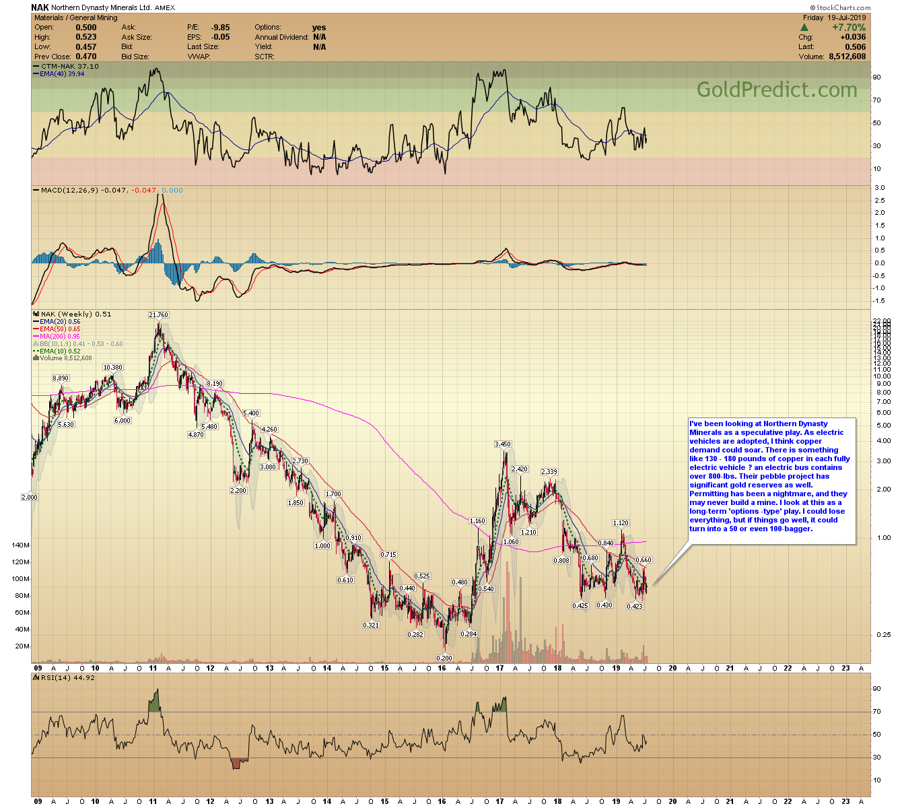902x808 pixels.
Task: Click the Last price 0.506
Action: click(x=856, y=47)
